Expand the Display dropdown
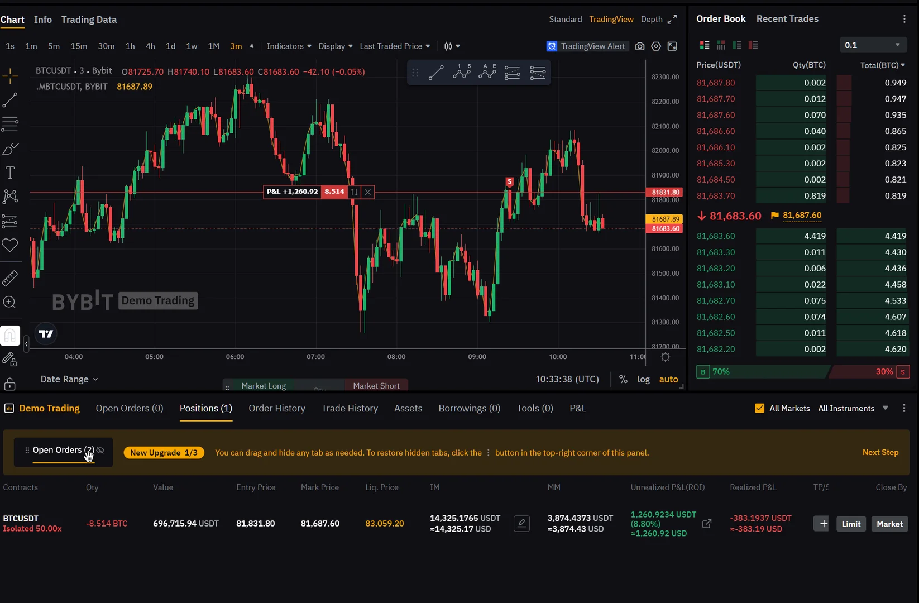This screenshot has height=603, width=919. click(x=336, y=46)
